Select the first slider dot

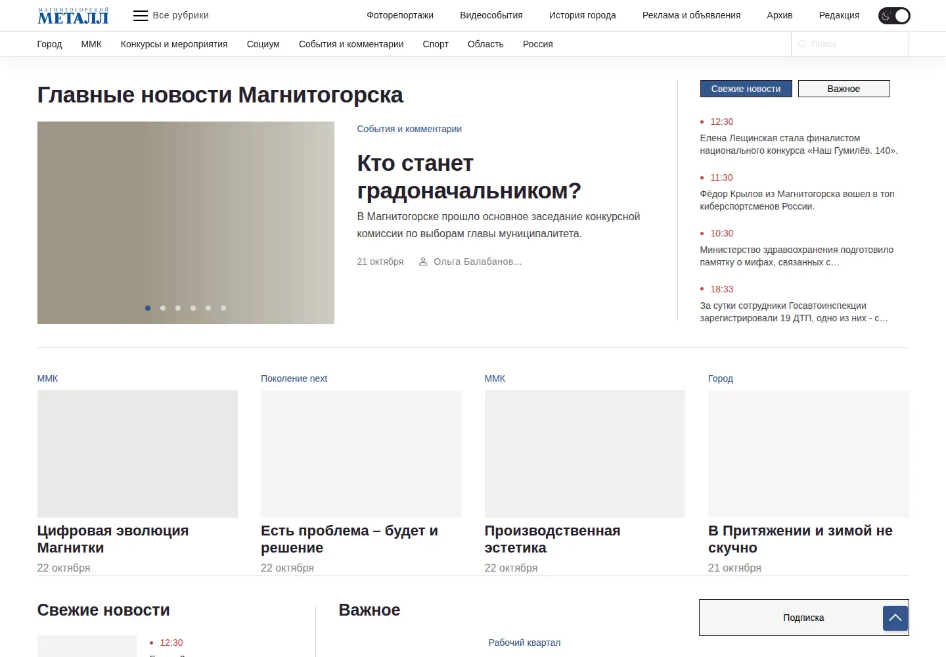(x=148, y=308)
